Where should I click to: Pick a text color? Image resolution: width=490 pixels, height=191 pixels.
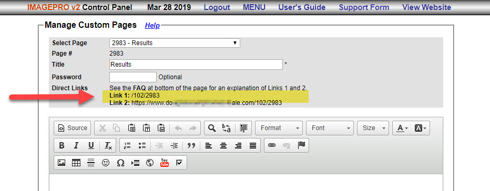[x=402, y=128]
